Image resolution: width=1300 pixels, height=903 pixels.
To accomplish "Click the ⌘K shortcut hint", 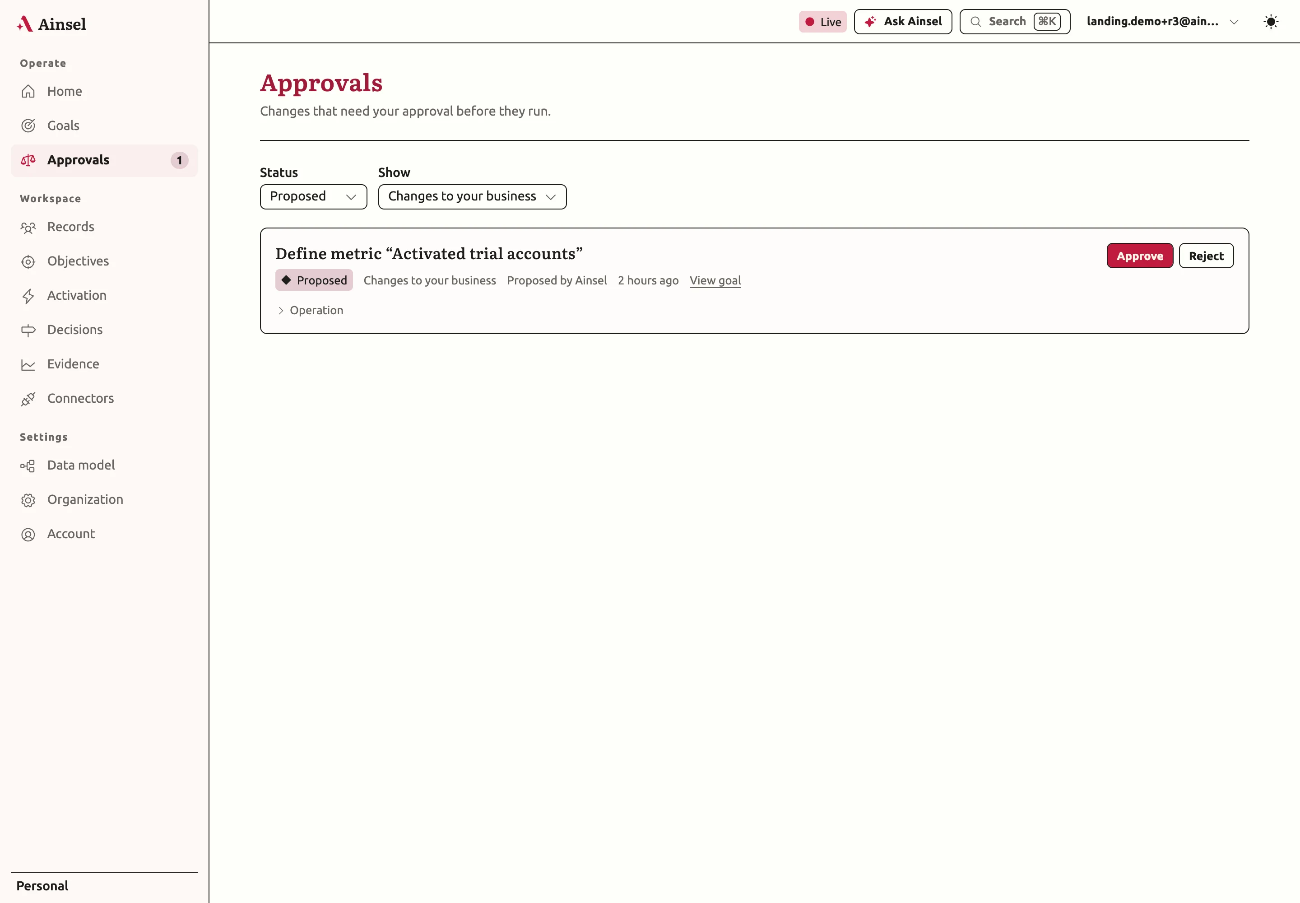I will coord(1047,22).
